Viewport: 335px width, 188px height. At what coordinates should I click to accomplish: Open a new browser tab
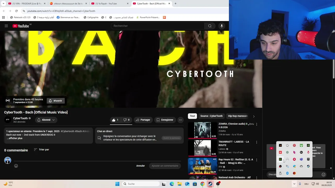click(175, 4)
